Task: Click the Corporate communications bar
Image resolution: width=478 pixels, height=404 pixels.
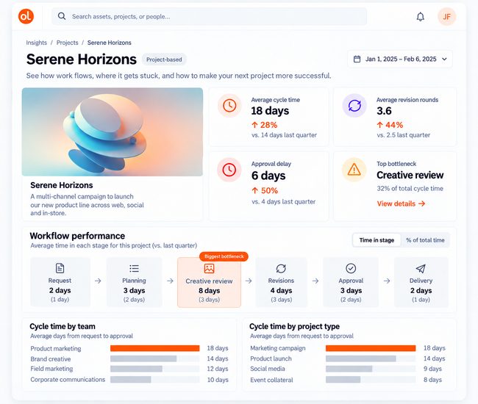Action: [130, 380]
